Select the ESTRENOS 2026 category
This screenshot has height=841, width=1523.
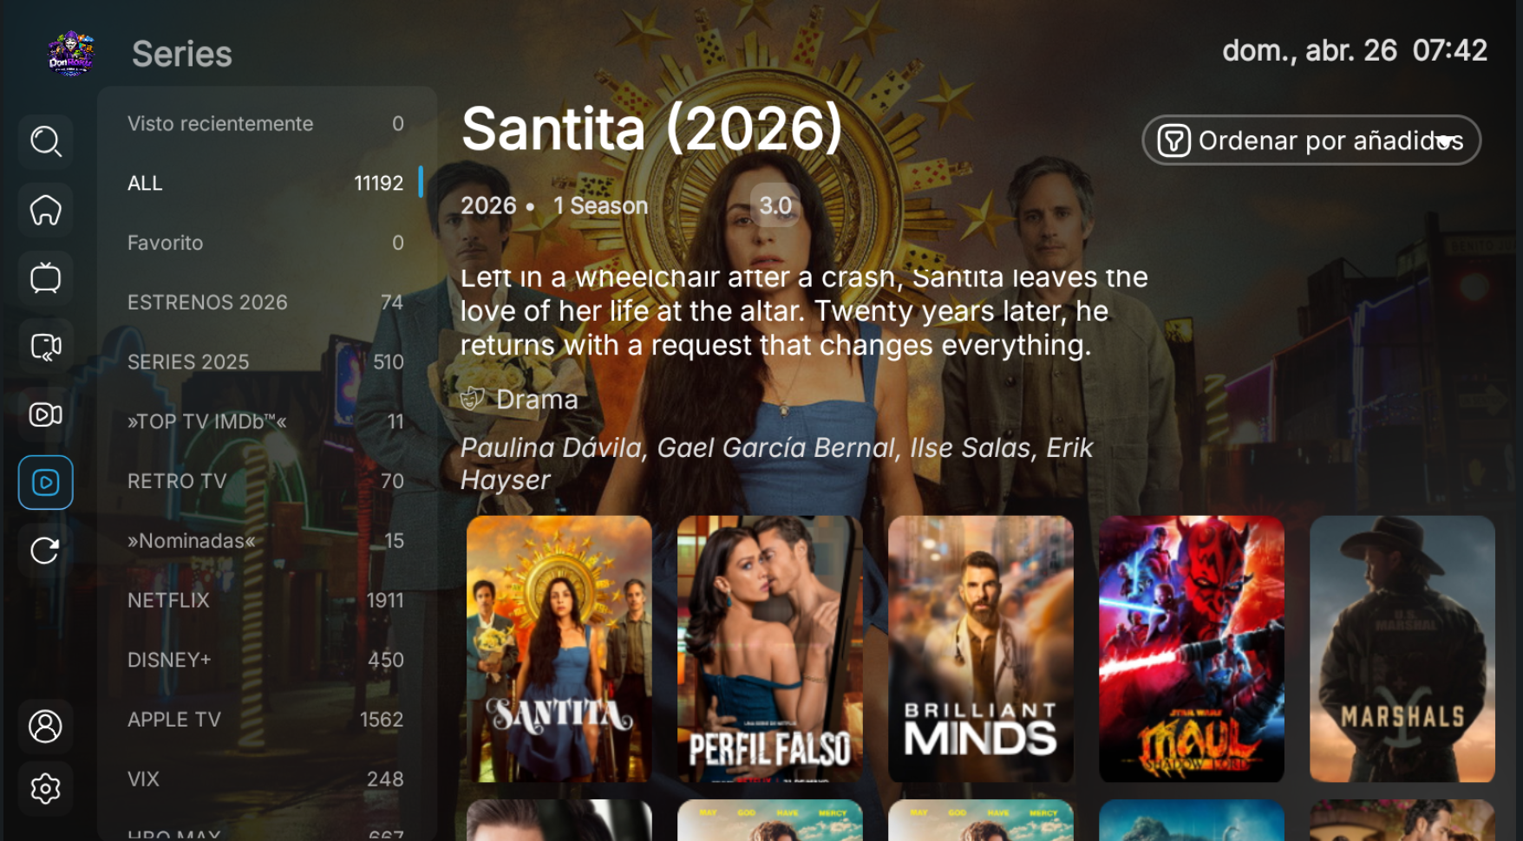coord(265,303)
